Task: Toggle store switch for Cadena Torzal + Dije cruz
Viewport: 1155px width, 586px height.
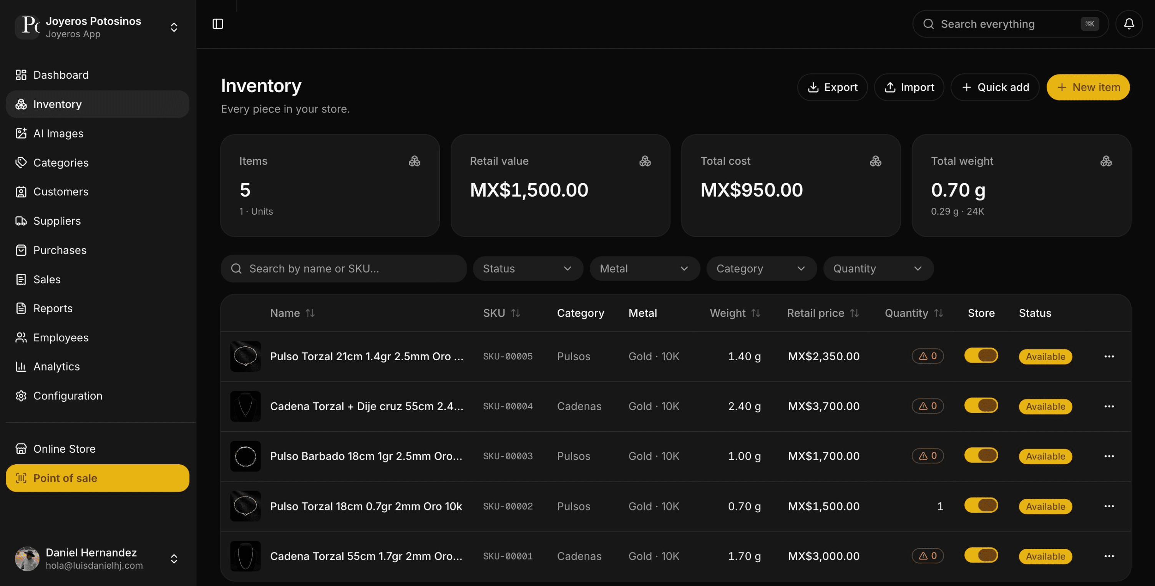Action: 981,405
